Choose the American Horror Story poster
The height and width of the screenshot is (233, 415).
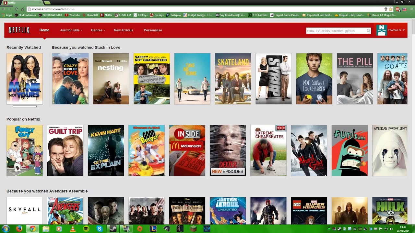coord(390,150)
